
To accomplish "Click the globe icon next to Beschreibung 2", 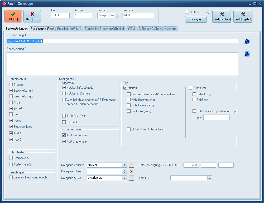I will (247, 54).
